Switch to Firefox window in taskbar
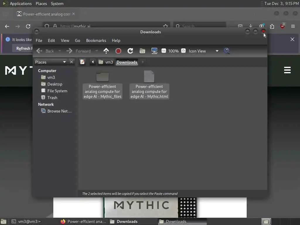 tap(83, 221)
